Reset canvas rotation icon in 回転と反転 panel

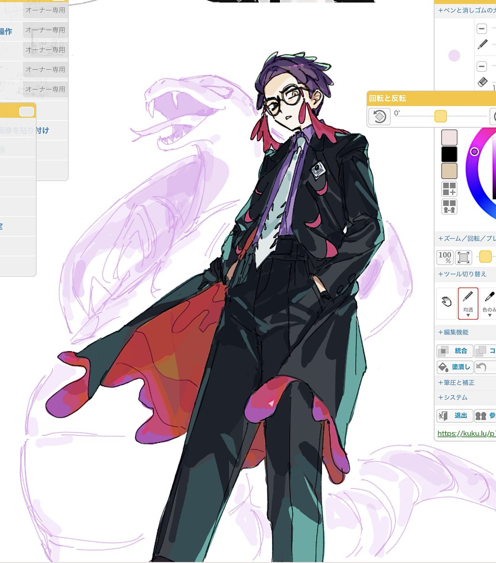pos(379,116)
